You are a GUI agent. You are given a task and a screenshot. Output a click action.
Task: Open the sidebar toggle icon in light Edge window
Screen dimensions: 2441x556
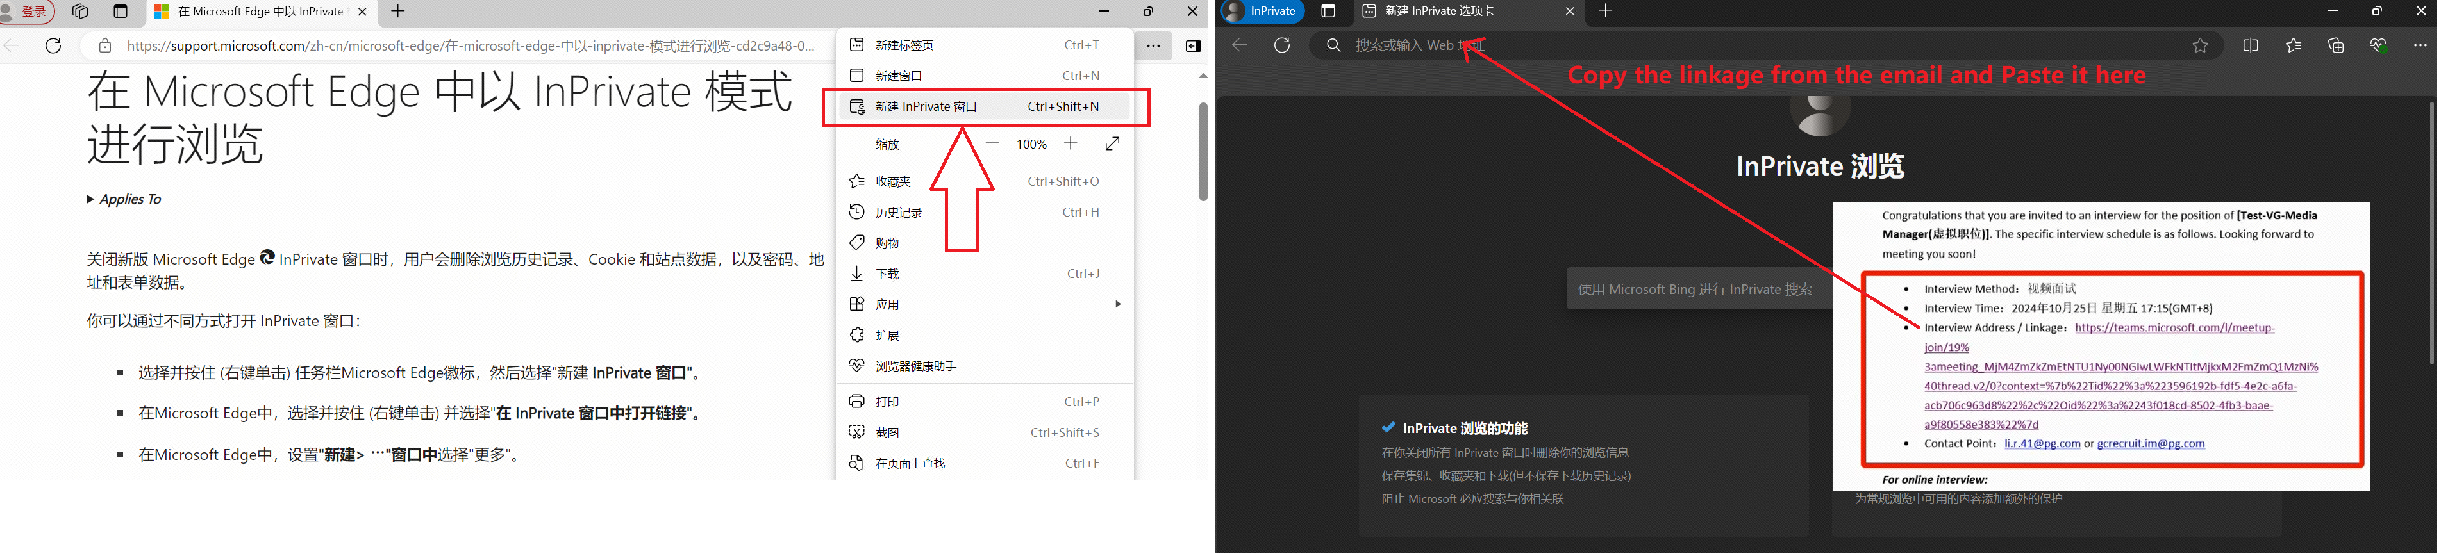[1194, 45]
